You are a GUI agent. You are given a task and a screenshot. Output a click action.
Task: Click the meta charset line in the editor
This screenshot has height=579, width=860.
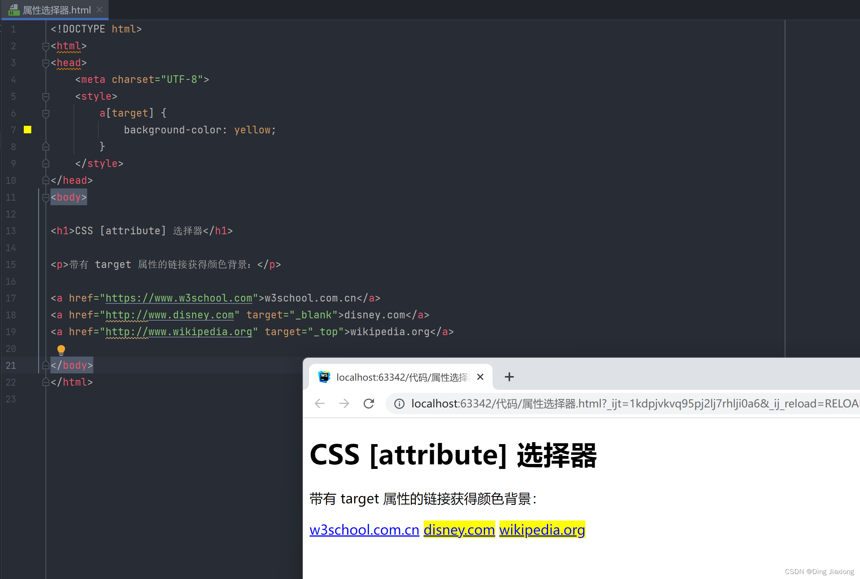142,79
